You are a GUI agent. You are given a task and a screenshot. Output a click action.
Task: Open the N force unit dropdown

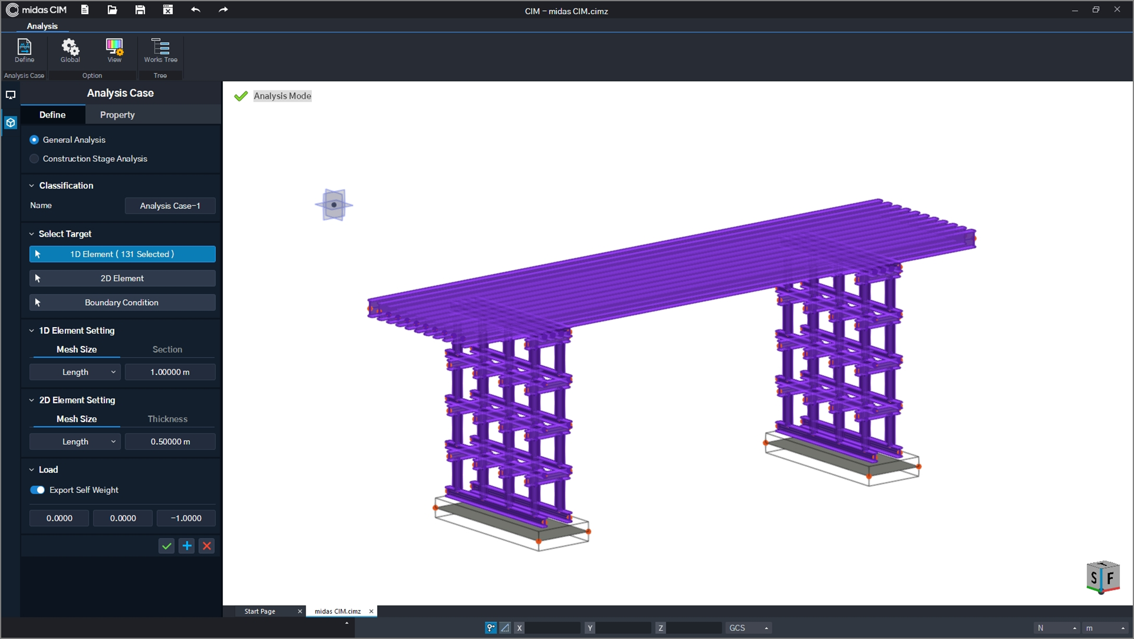(1057, 628)
